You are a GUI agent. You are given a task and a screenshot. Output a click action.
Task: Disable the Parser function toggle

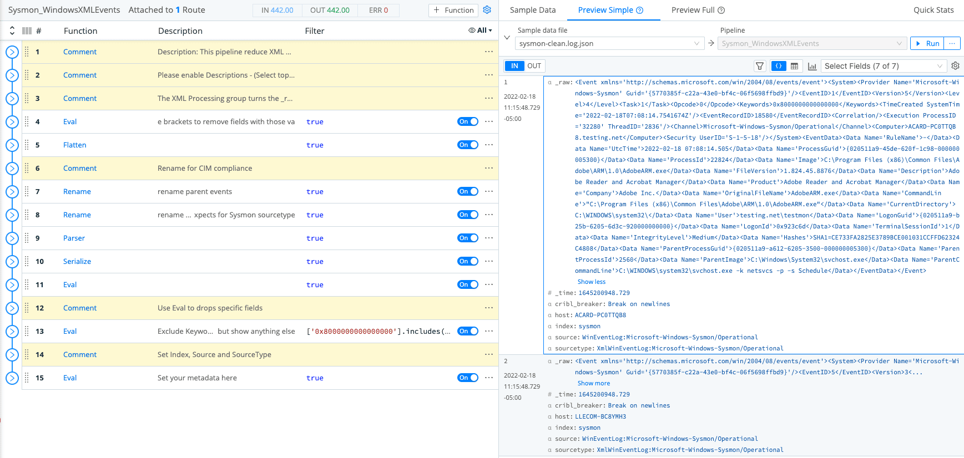click(467, 238)
